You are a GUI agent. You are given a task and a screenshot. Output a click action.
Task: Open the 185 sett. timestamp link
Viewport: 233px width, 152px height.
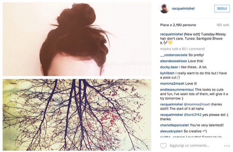[223, 25]
